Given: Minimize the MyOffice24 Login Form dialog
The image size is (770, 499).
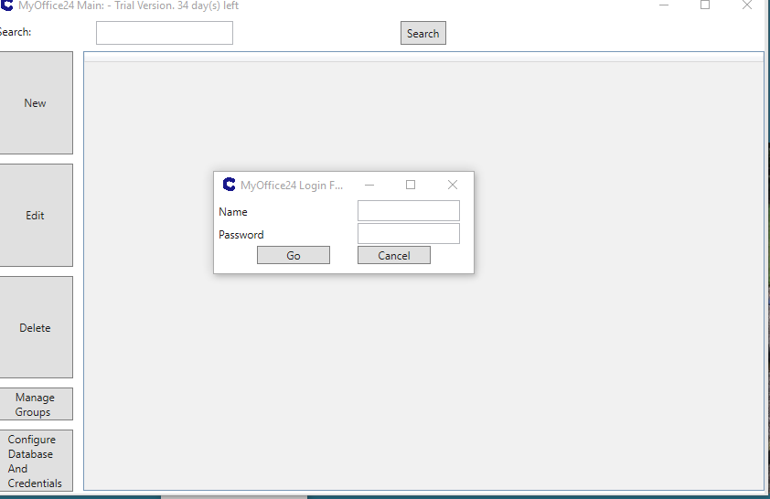Looking at the screenshot, I should [x=369, y=185].
